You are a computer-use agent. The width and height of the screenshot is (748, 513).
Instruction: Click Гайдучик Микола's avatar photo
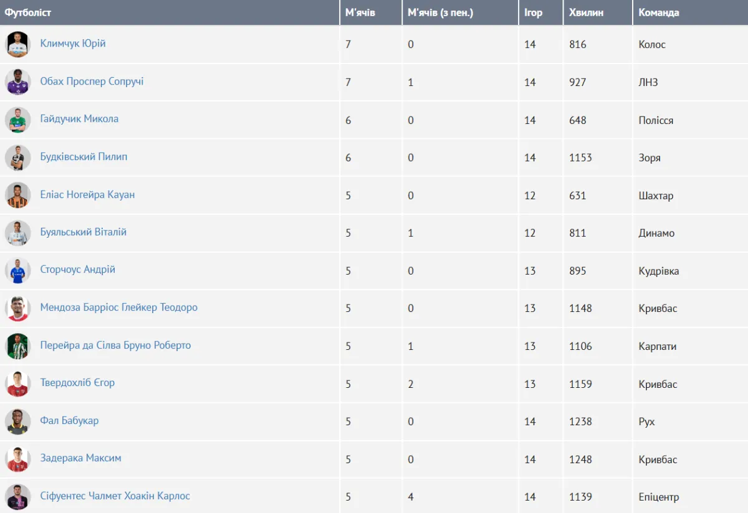tap(18, 120)
